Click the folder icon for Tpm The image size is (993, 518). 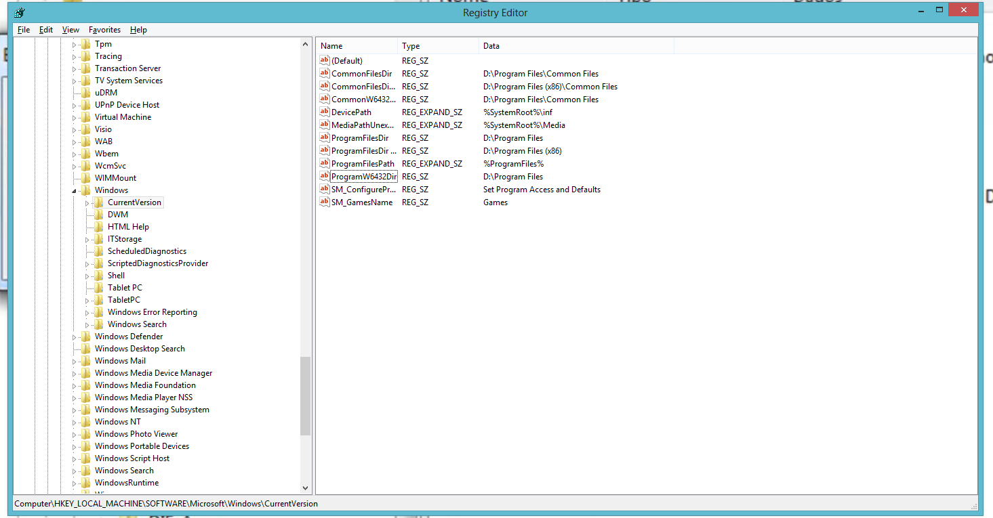point(85,44)
